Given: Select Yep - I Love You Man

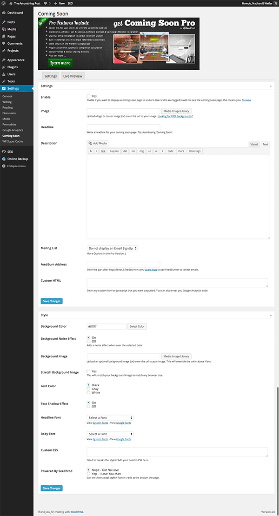Looking at the screenshot, I should point(88,474).
